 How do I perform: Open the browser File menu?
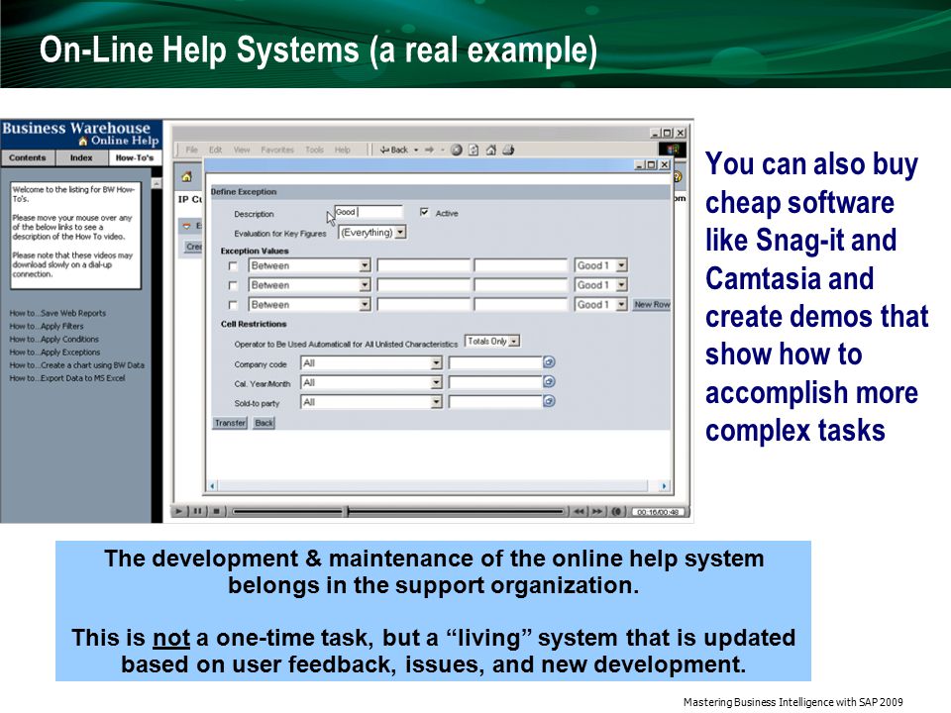click(191, 150)
